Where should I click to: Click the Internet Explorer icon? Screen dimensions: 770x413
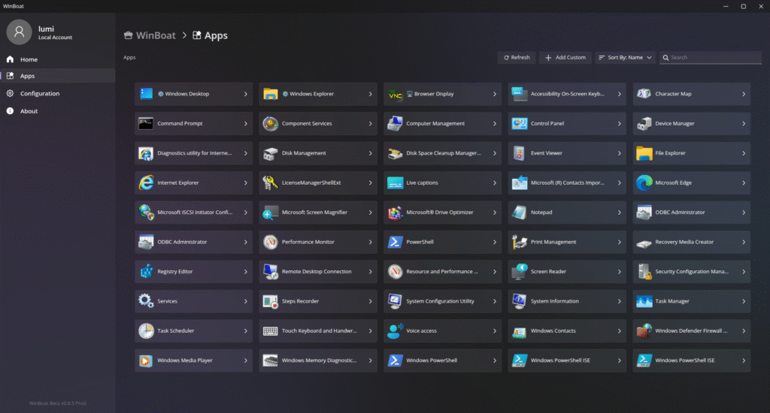(x=146, y=182)
